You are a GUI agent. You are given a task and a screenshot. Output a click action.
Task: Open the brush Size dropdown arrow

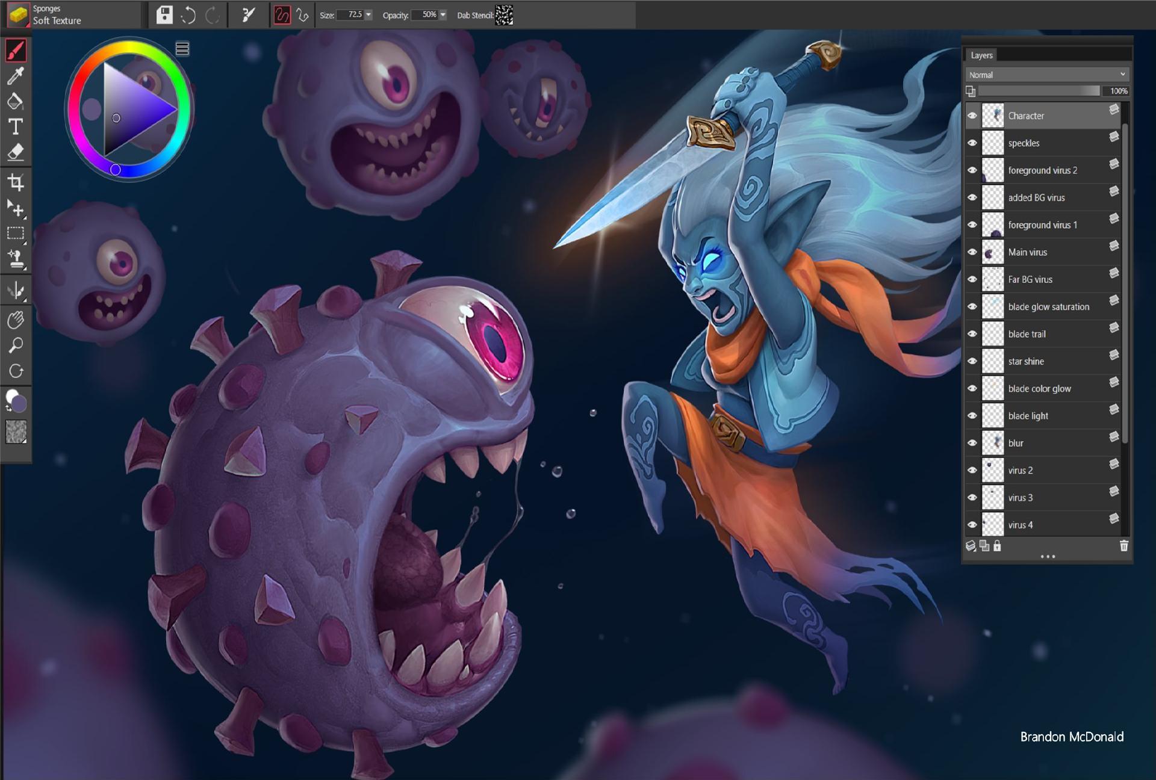tap(368, 15)
